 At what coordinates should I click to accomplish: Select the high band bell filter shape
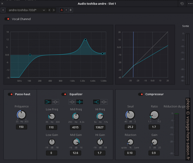click(x=104, y=102)
